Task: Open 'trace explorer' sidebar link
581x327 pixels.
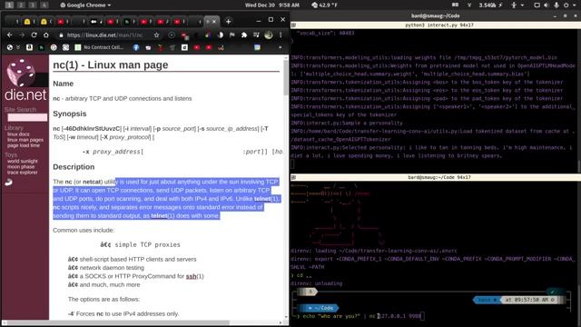Action: point(22,173)
